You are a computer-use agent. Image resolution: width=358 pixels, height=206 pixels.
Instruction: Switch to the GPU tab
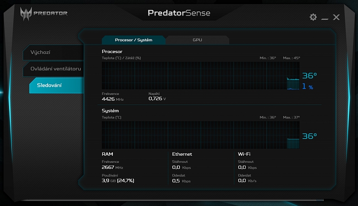point(197,40)
